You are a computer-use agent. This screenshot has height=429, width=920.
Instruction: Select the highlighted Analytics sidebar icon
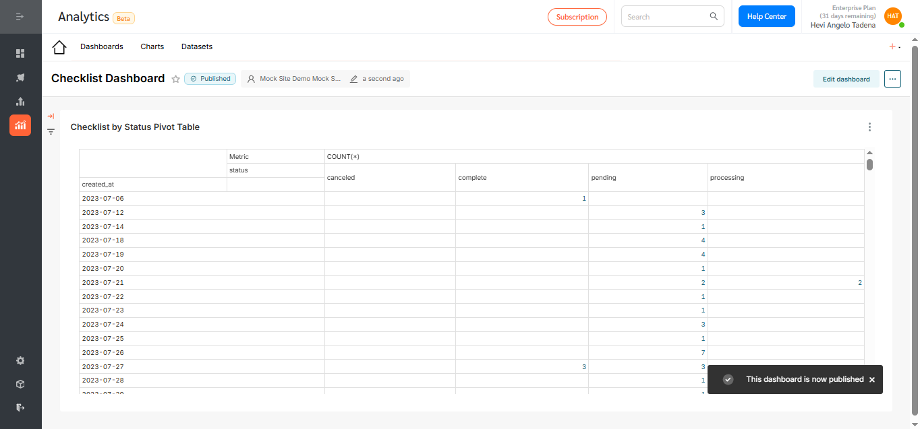pos(20,125)
